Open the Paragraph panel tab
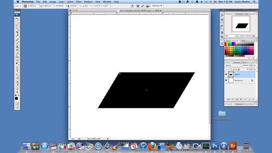Screen dimensions: 272x153 tap(240, 104)
